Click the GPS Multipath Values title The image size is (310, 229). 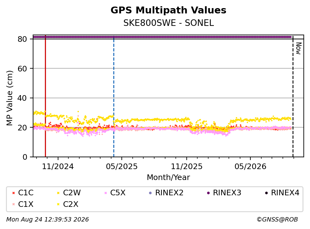tap(169, 10)
